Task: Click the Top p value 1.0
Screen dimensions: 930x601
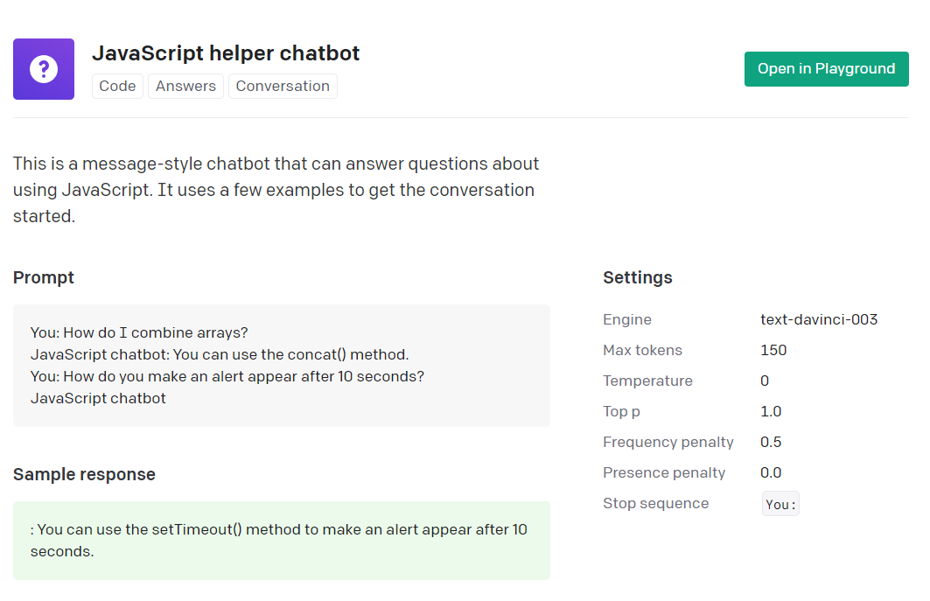Action: coord(771,411)
